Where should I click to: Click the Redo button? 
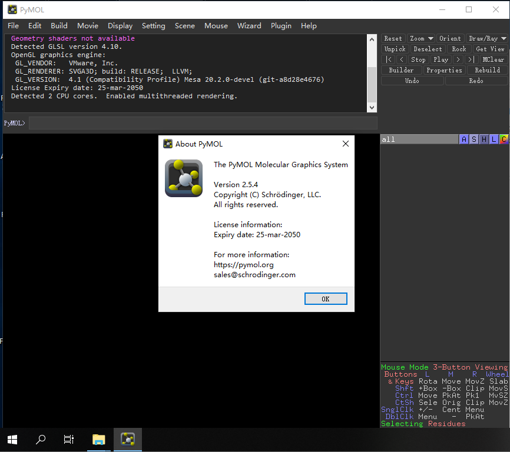476,81
